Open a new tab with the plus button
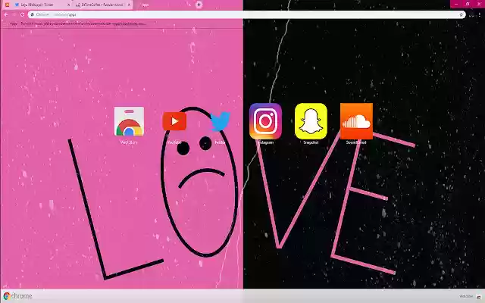The image size is (485, 303). click(199, 5)
